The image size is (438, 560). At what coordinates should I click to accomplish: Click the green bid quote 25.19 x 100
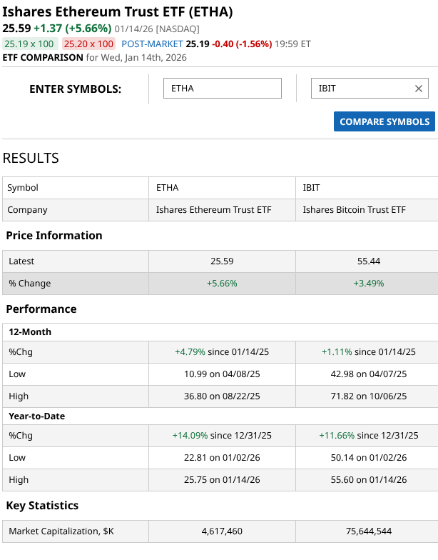coord(29,44)
